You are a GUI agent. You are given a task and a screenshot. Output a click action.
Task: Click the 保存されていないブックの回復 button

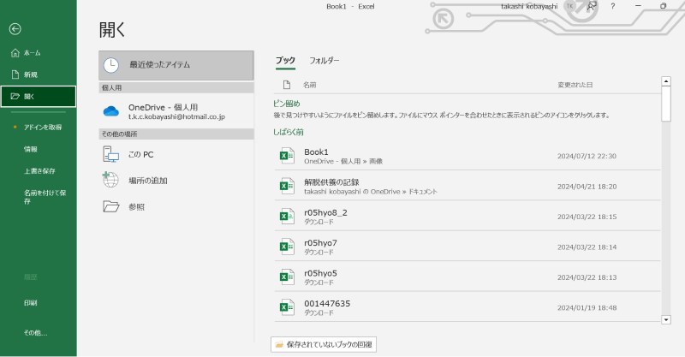point(324,344)
